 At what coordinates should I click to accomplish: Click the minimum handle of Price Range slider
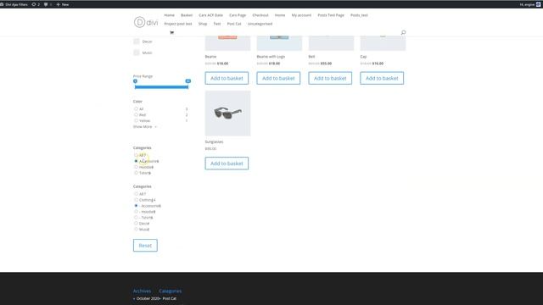click(x=135, y=81)
